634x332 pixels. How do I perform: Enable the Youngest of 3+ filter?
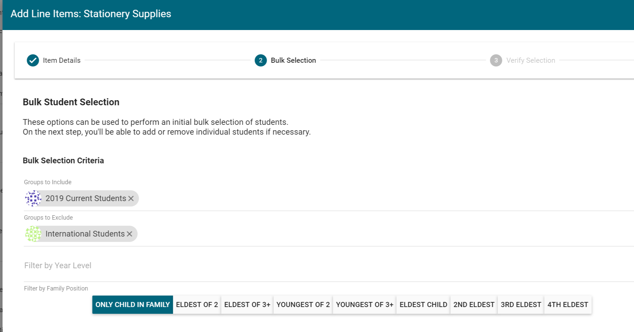[x=365, y=305]
